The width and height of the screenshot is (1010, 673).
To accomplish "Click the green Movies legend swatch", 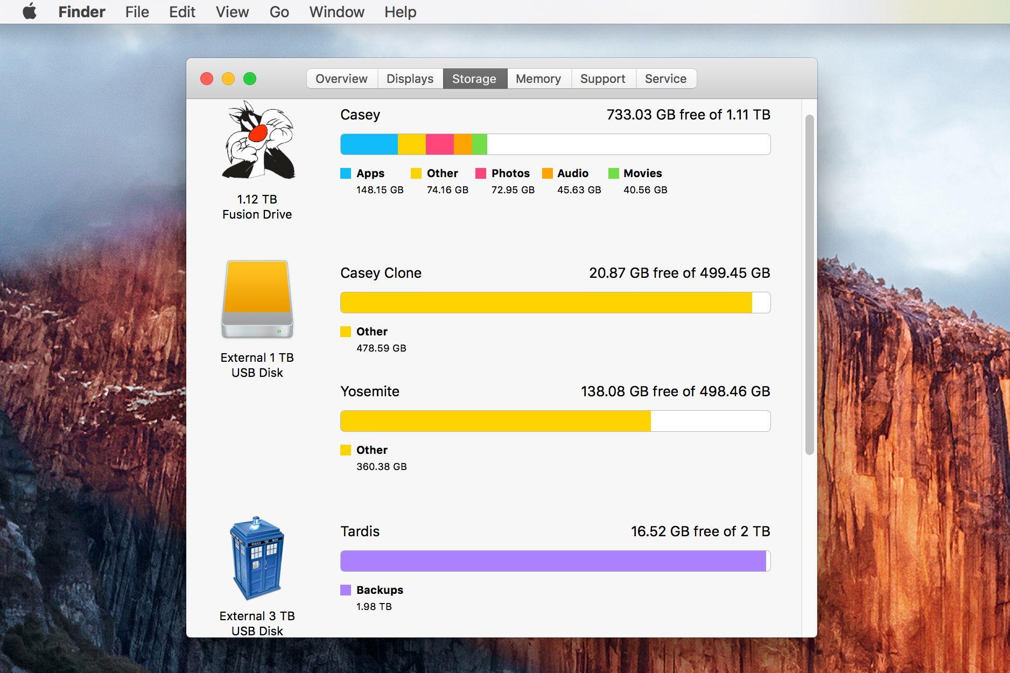I will pyautogui.click(x=614, y=173).
